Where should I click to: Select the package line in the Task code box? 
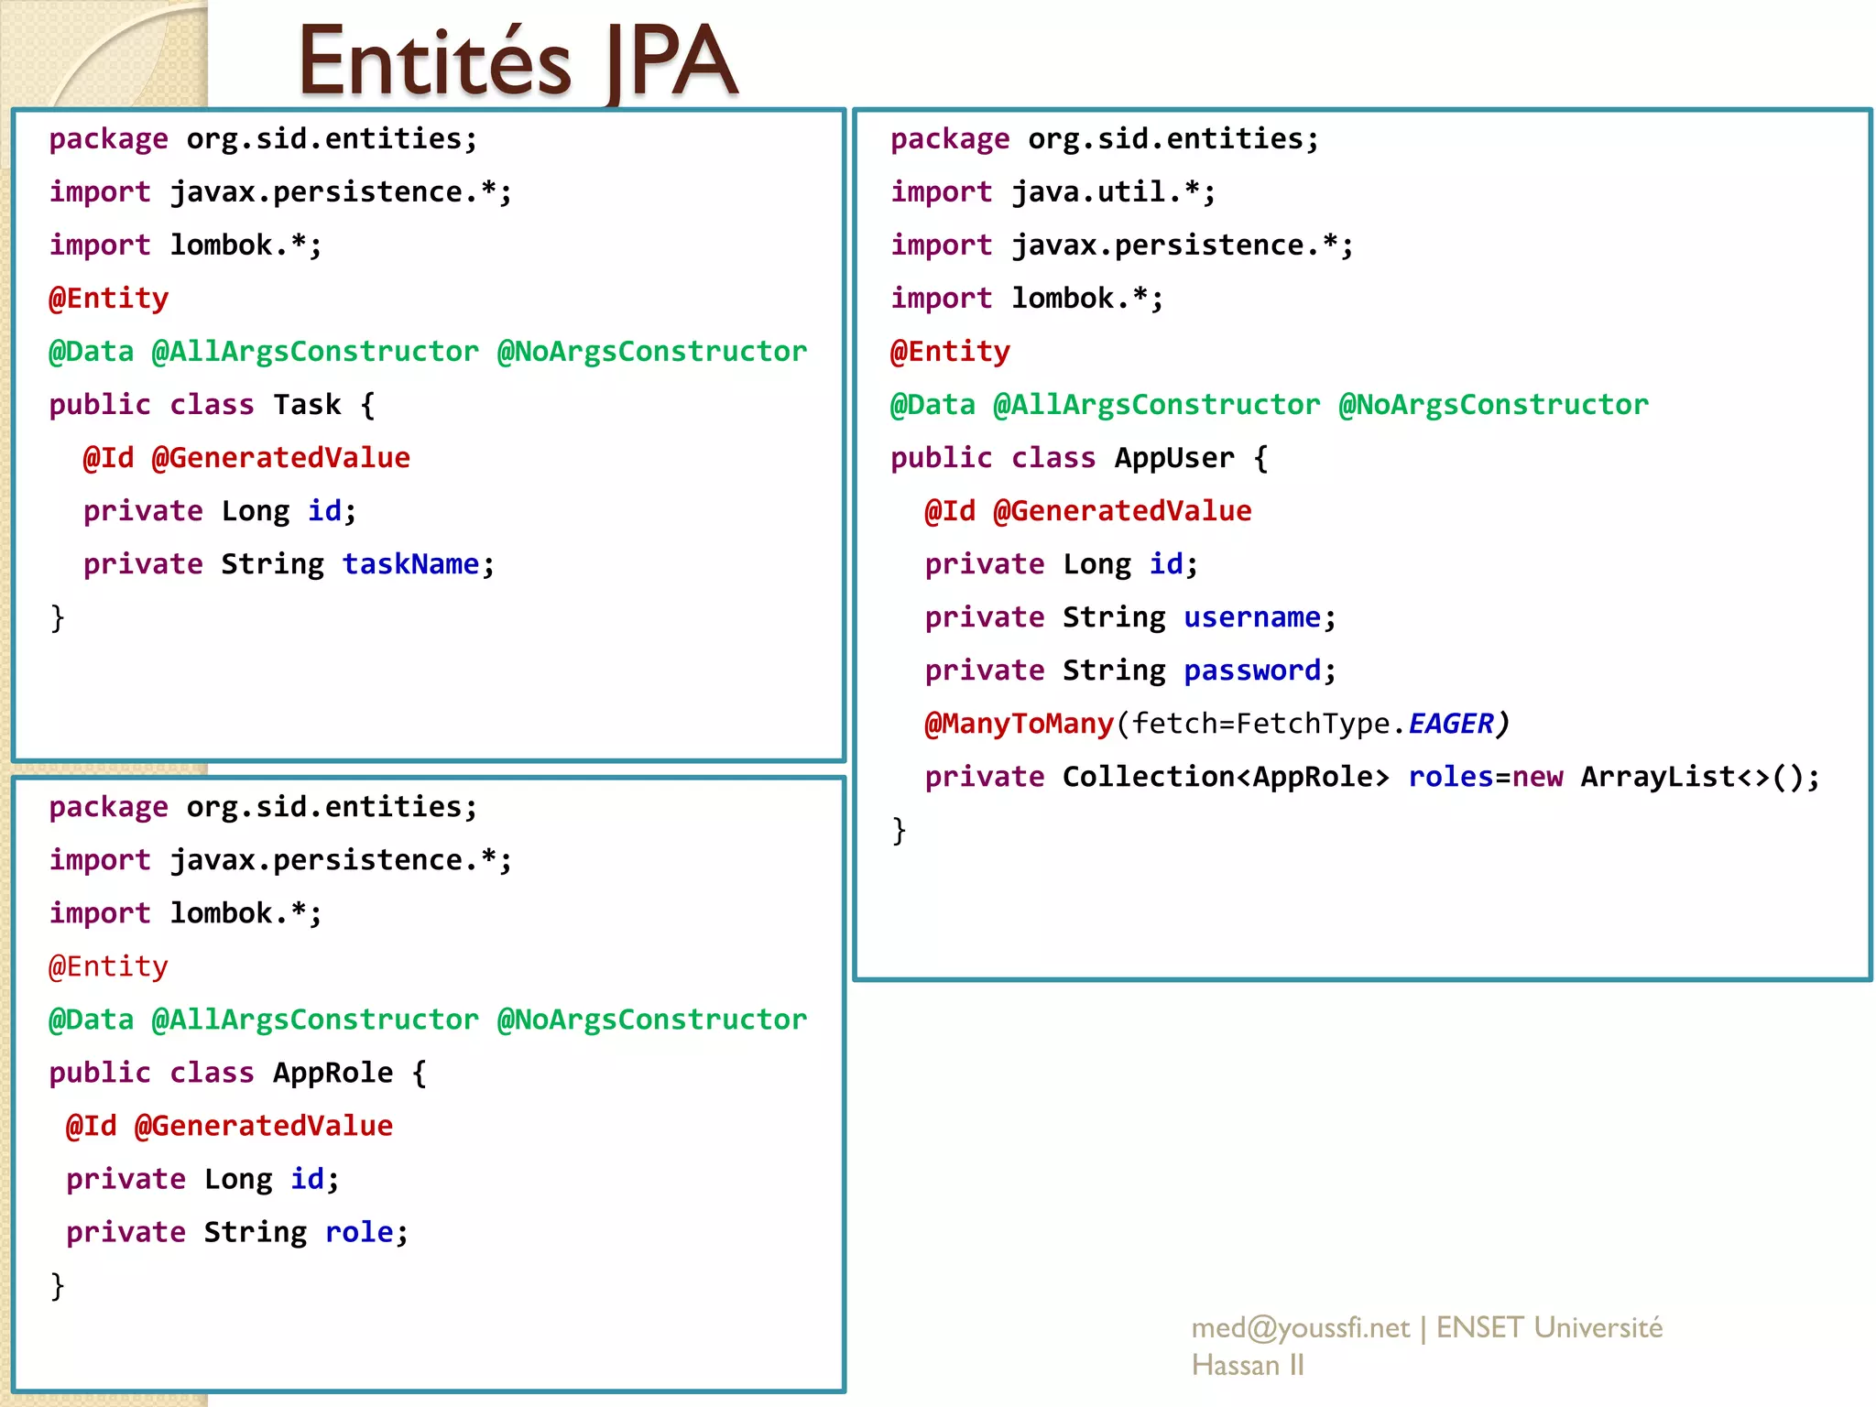tap(263, 139)
